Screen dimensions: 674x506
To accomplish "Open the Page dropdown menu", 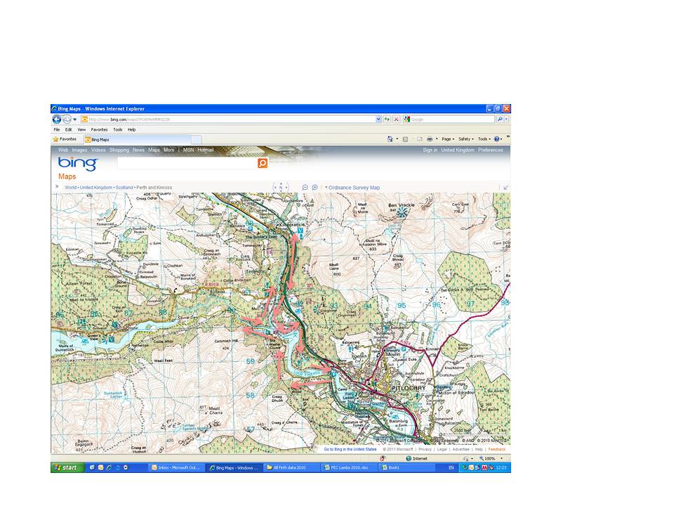I will pos(448,139).
